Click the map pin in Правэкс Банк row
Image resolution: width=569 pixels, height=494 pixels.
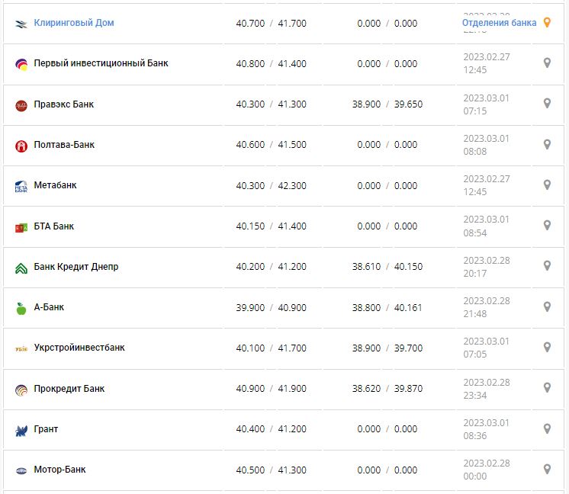547,104
